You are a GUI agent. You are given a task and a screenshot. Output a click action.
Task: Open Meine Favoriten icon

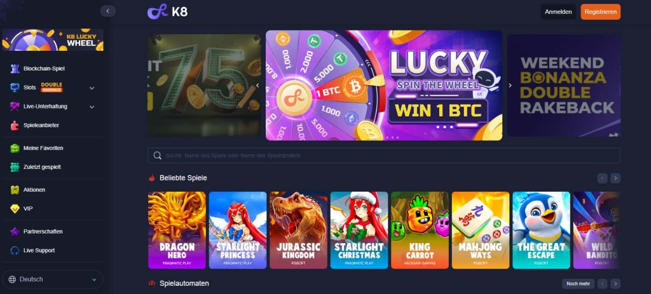tap(15, 148)
